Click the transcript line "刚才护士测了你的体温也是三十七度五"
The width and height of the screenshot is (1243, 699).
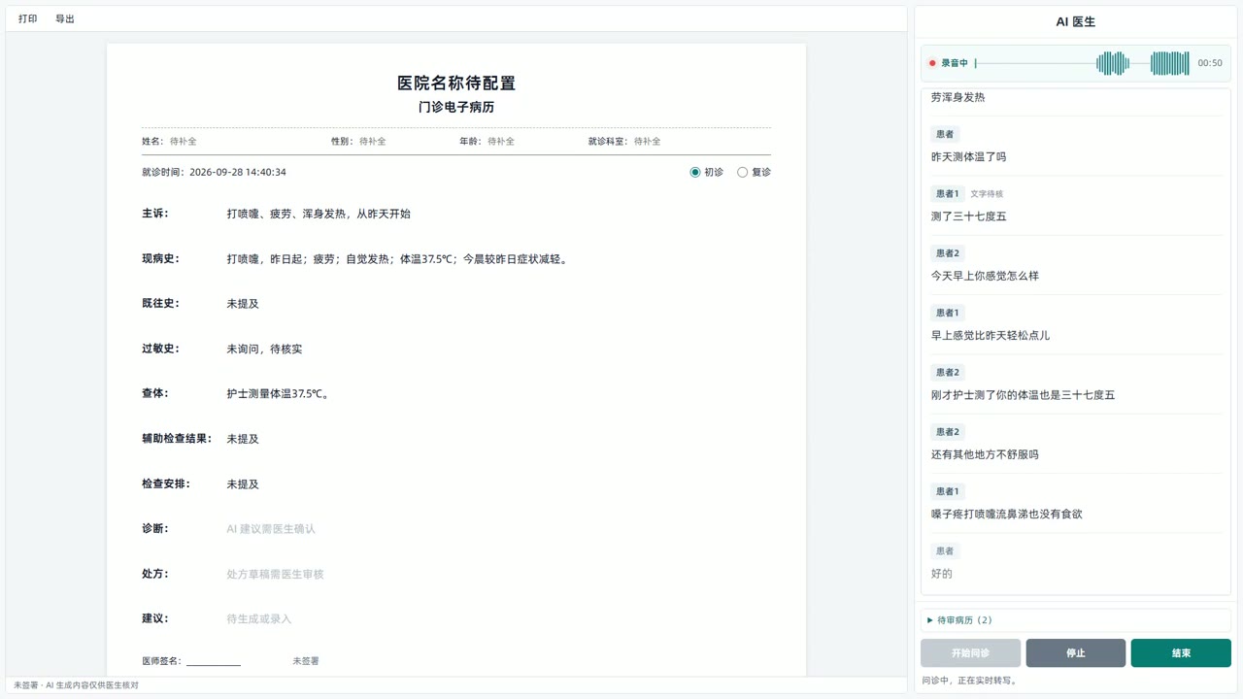coord(1023,395)
